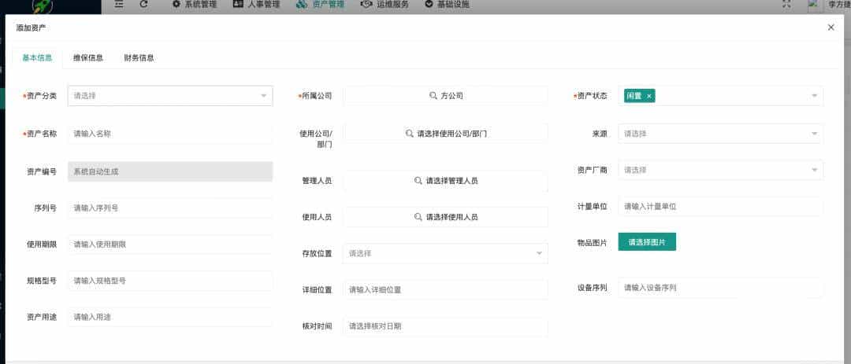
Task: Open the 存放位置 dropdown
Action: coord(445,253)
